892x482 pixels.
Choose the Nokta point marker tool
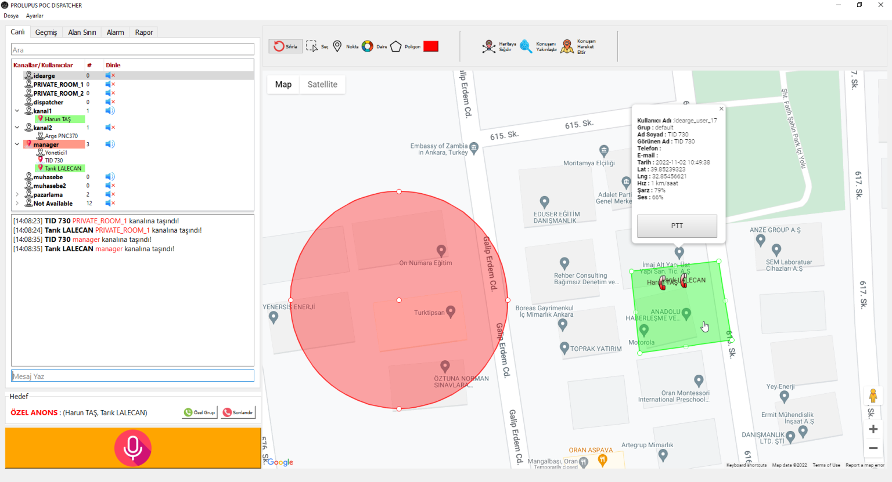pyautogui.click(x=345, y=46)
